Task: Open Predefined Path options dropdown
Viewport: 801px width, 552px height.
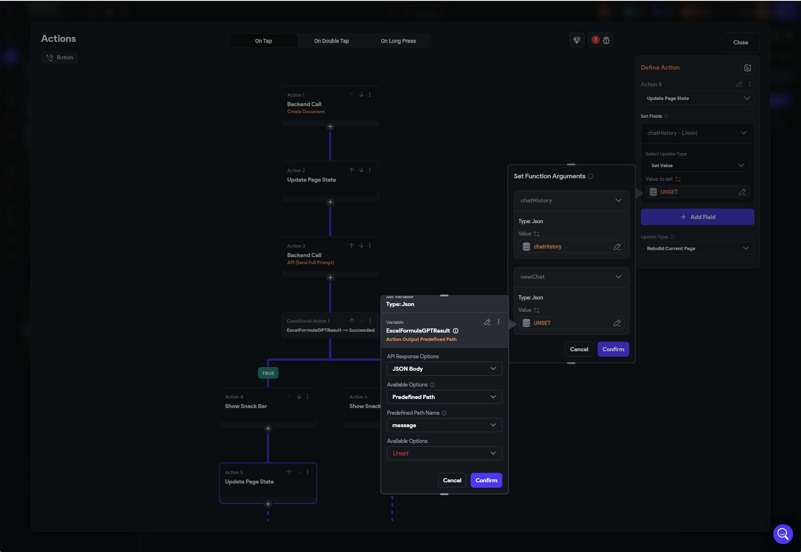Action: tap(444, 397)
